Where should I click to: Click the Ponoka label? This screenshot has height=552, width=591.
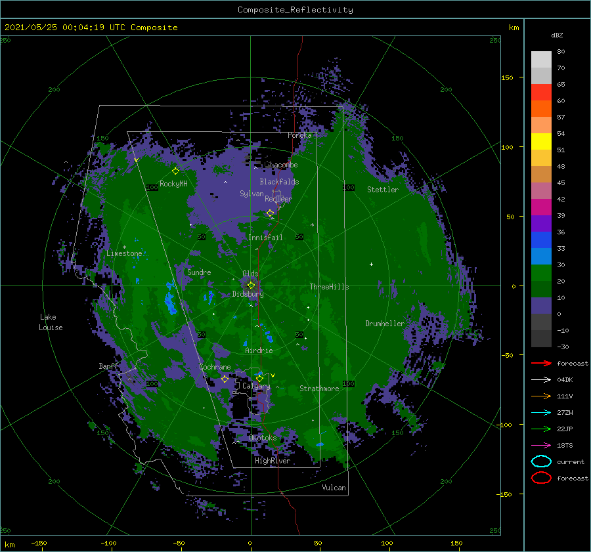pos(299,135)
